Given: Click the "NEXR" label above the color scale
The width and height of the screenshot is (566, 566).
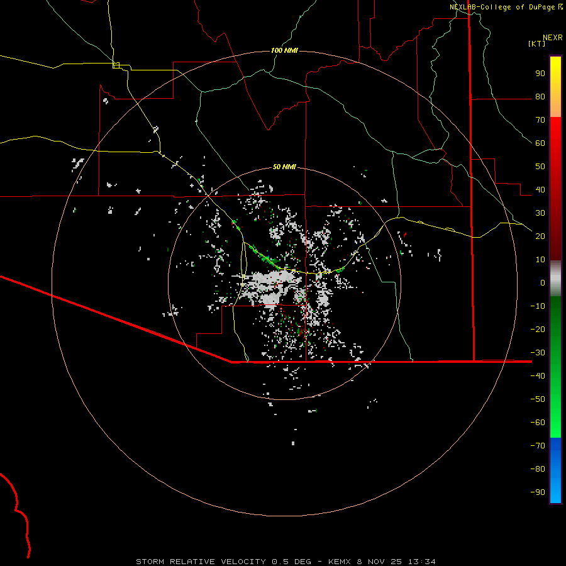Looking at the screenshot, I should 553,38.
